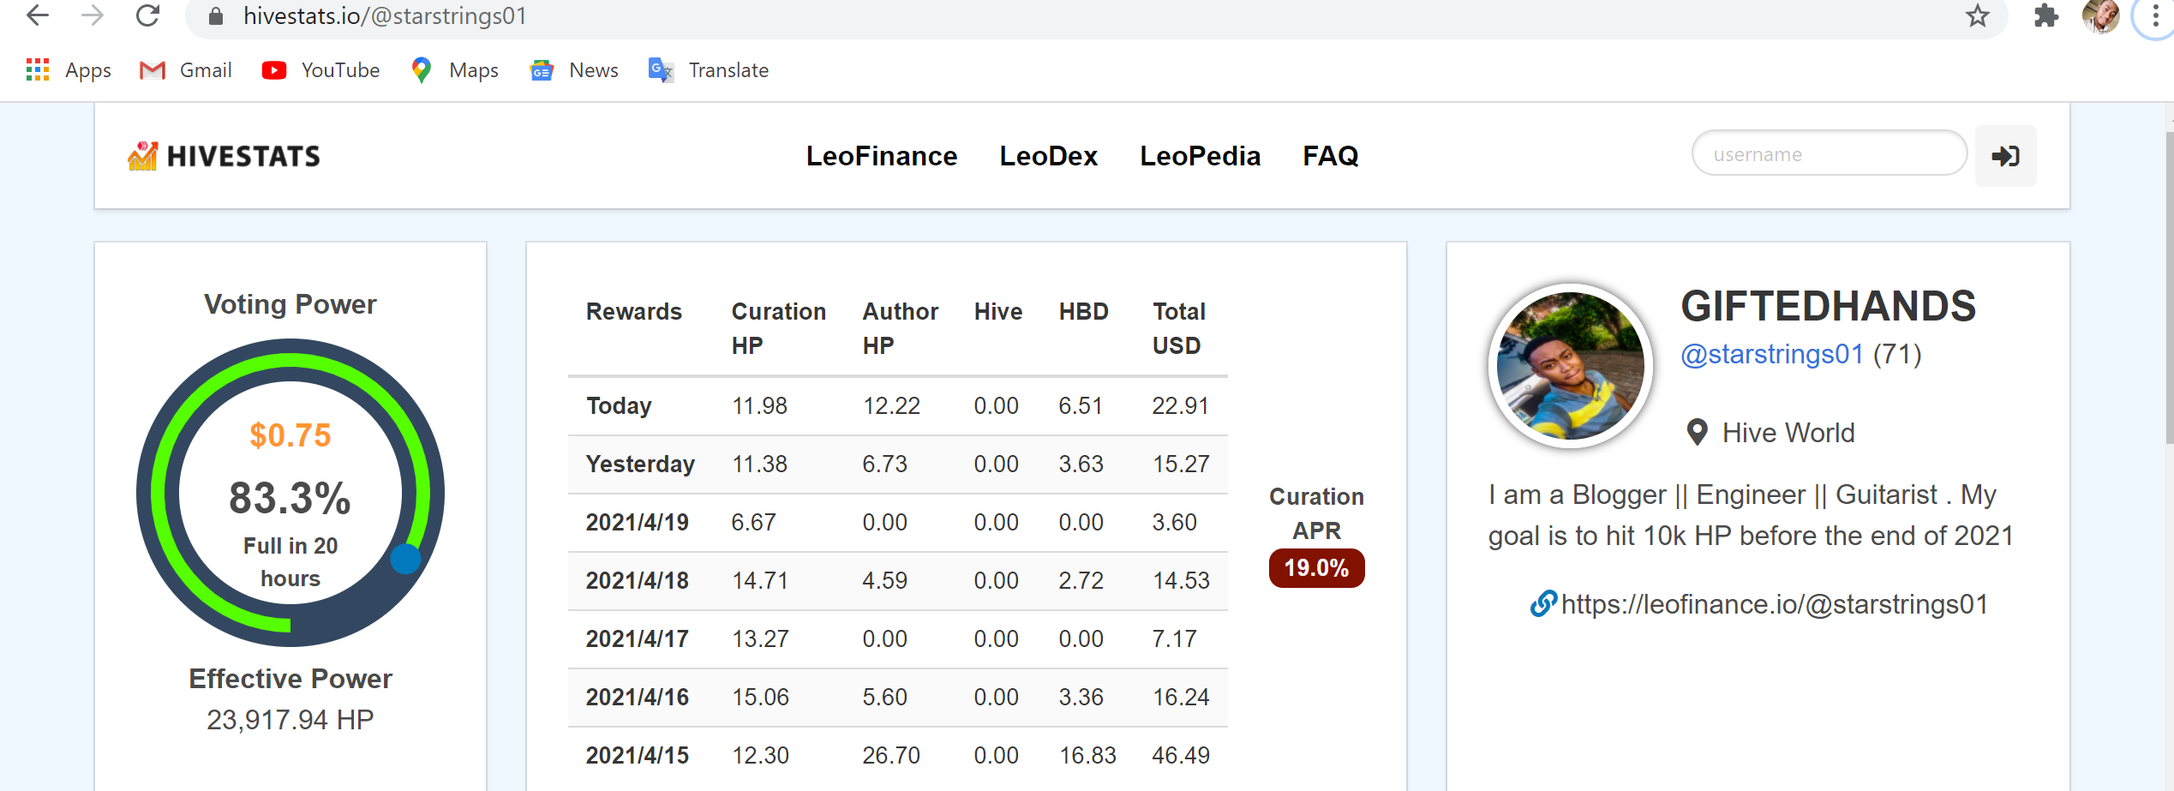Viewport: 2174px width, 791px height.
Task: Select the 2021/4/19 row label
Action: (638, 523)
